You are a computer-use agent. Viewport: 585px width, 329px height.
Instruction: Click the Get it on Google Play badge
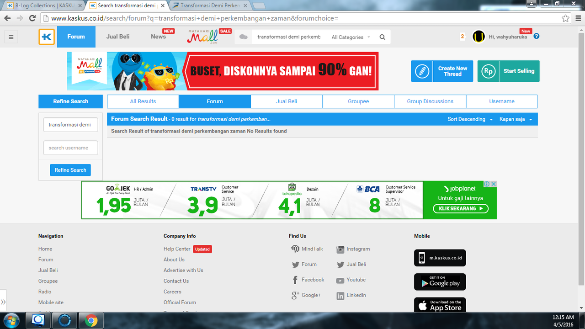tap(440, 282)
